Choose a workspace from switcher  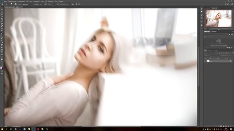(x=229, y=4)
